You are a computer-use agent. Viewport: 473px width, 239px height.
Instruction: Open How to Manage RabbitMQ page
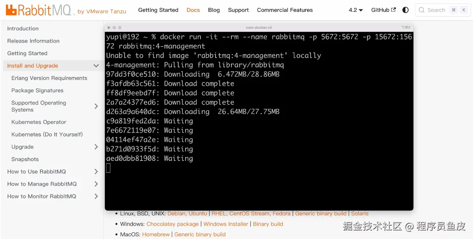tap(42, 184)
